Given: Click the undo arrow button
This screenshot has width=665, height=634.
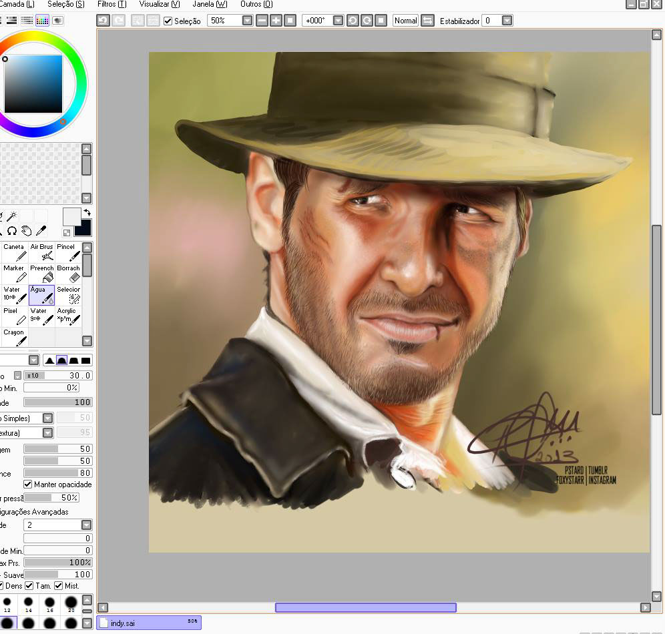Looking at the screenshot, I should tap(103, 21).
